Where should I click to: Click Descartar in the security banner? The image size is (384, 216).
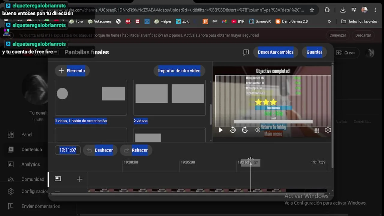(363, 35)
